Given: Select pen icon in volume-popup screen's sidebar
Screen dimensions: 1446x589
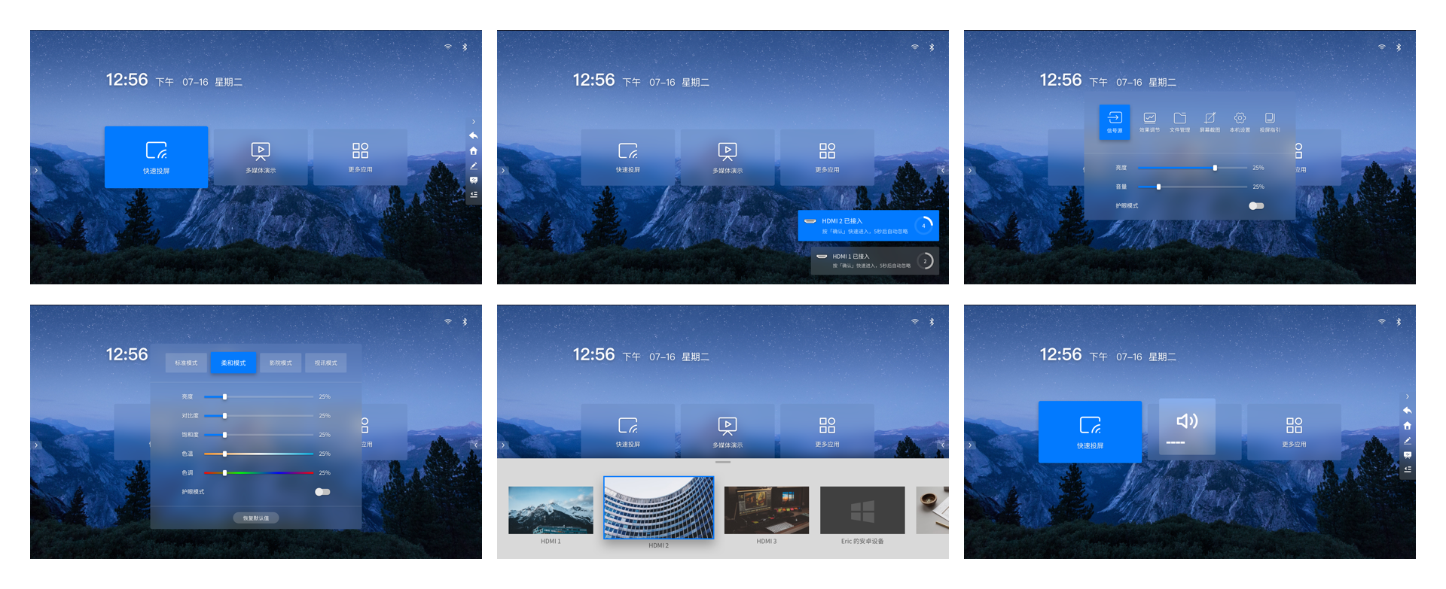Looking at the screenshot, I should (1408, 440).
